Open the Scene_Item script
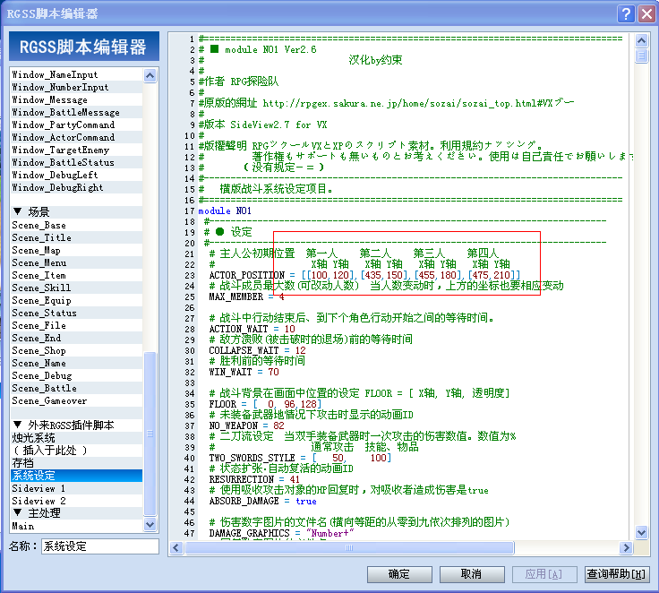 pos(76,276)
